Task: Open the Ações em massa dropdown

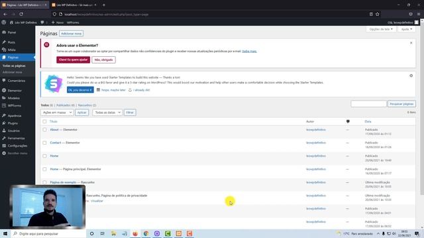Action: pos(57,112)
